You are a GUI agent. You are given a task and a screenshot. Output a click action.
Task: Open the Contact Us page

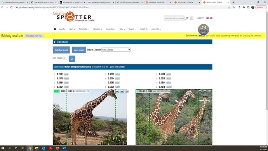(x=144, y=29)
